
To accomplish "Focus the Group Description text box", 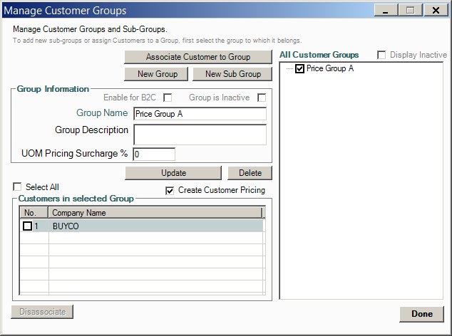I will pyautogui.click(x=199, y=135).
